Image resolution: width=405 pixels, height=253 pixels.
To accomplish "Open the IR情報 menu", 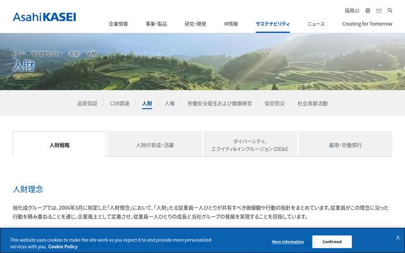I will pos(230,24).
